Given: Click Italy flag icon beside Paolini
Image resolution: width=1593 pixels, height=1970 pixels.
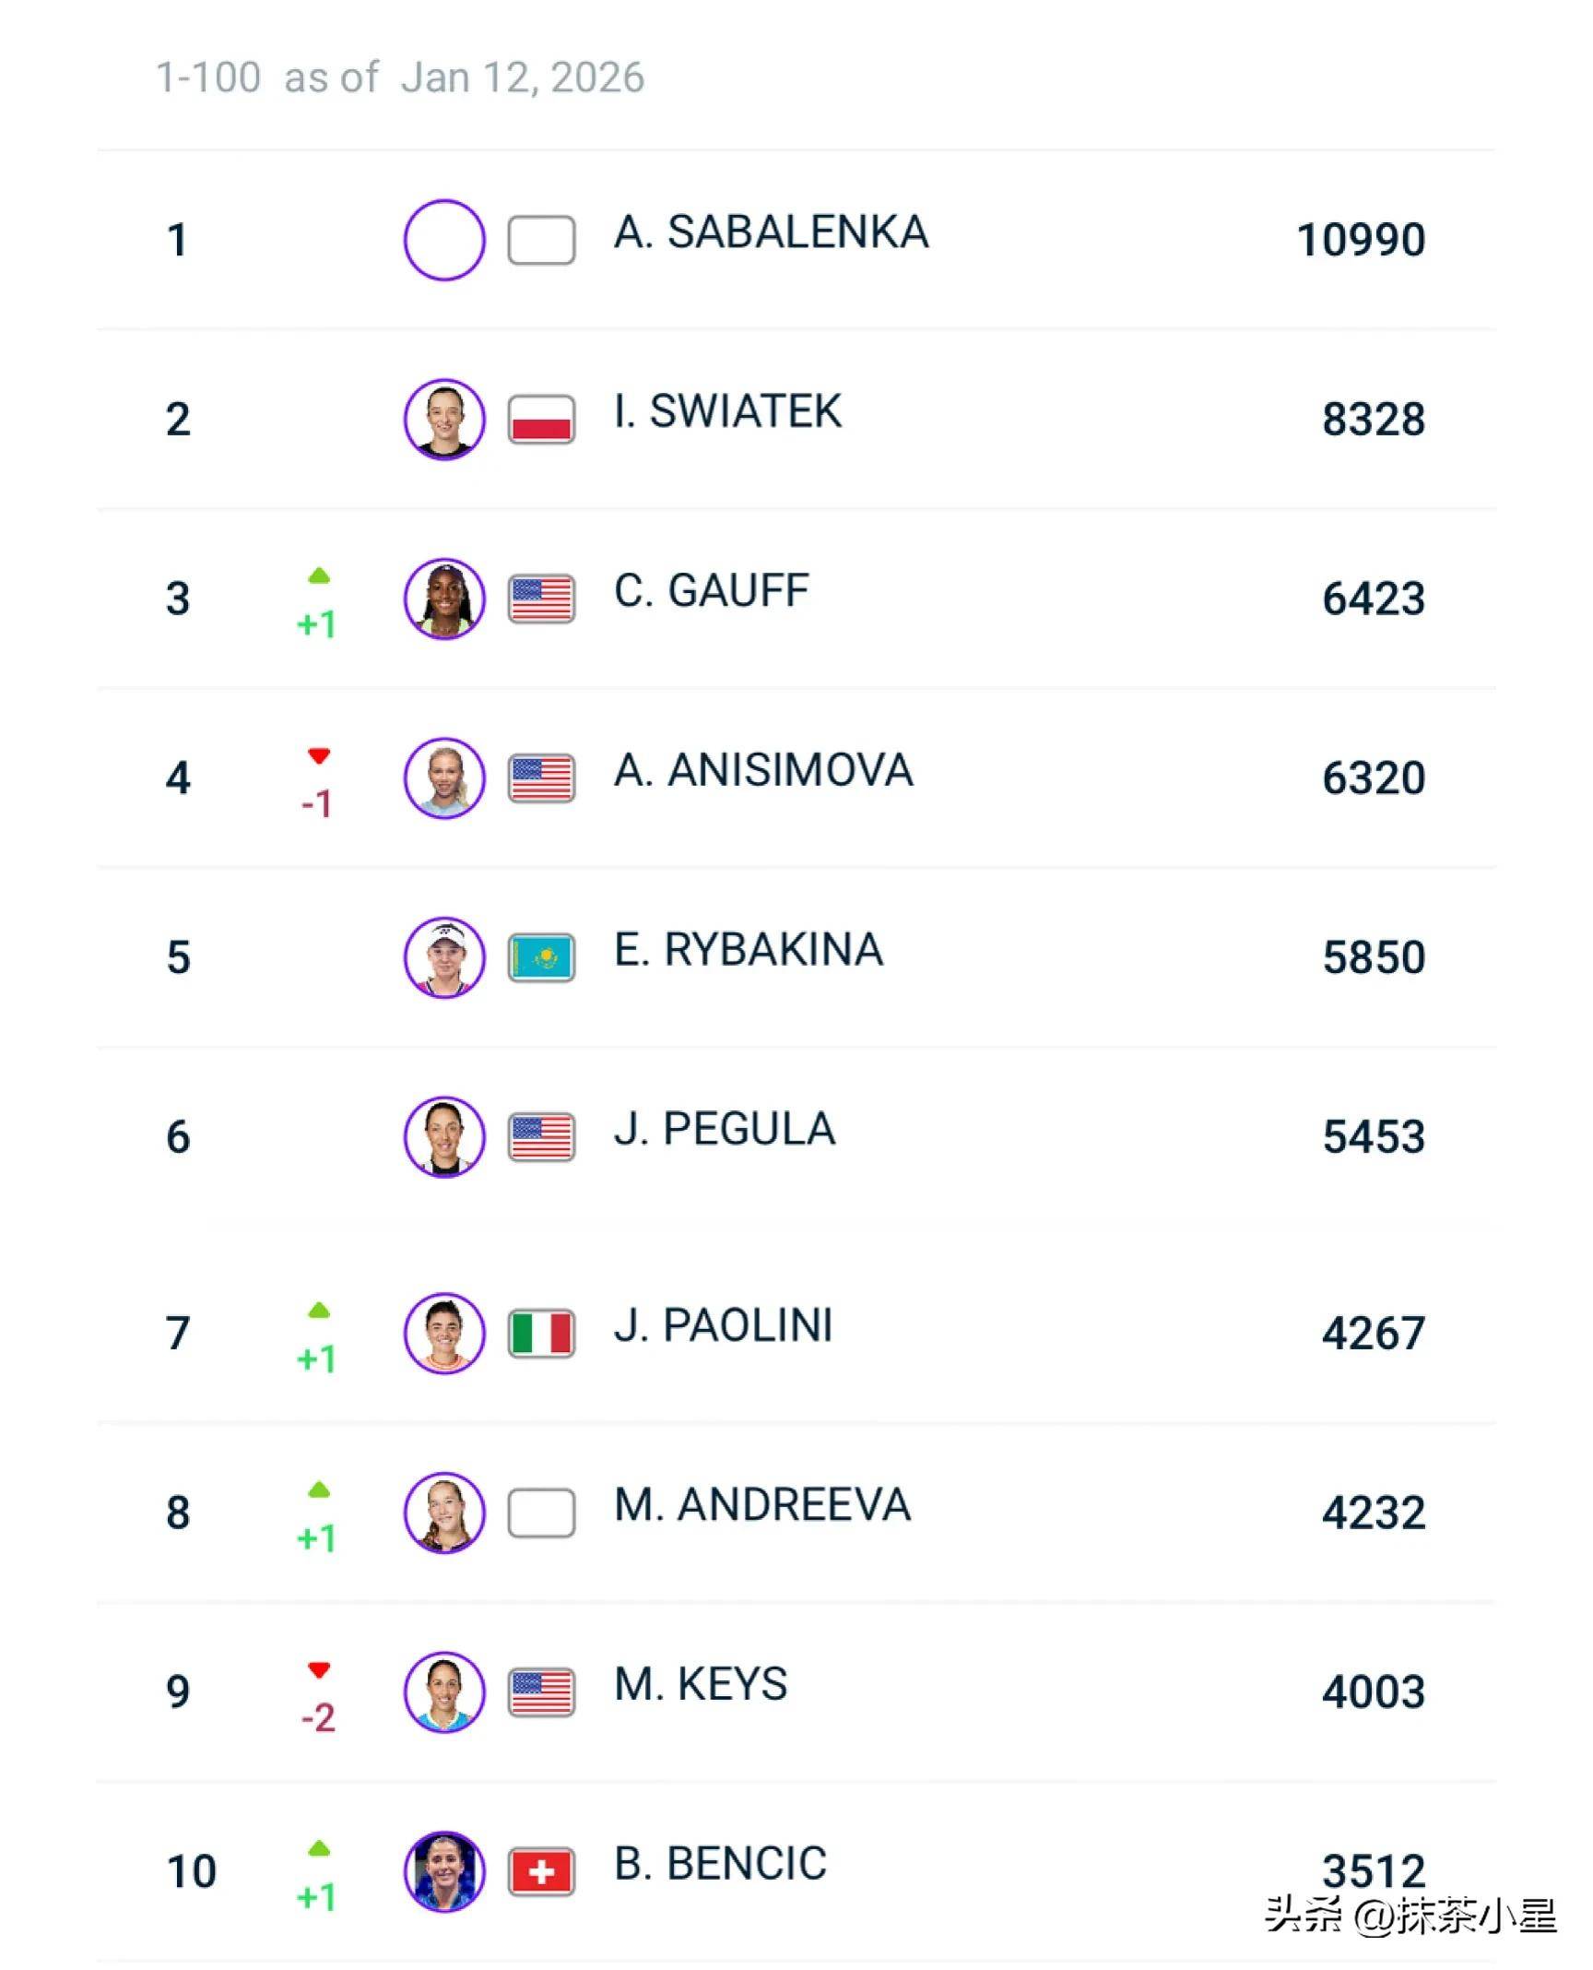Looking at the screenshot, I should [541, 1333].
